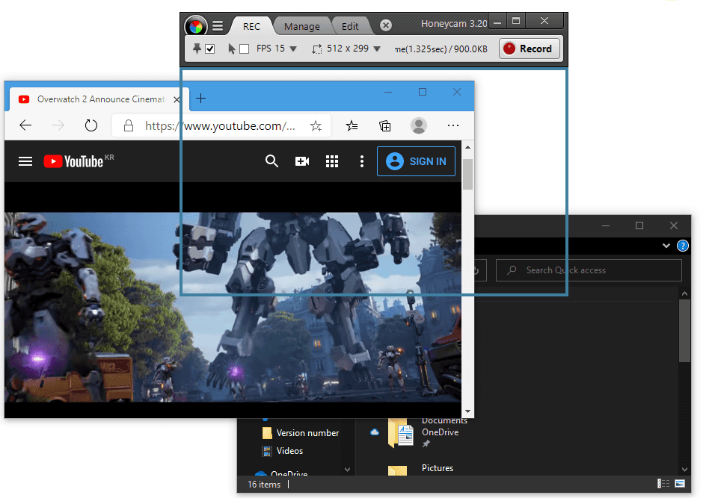Open Edge favorites list icon

[352, 125]
